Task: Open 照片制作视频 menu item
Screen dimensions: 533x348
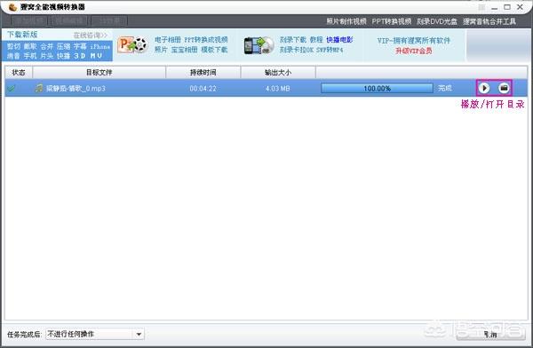Action: 346,21
